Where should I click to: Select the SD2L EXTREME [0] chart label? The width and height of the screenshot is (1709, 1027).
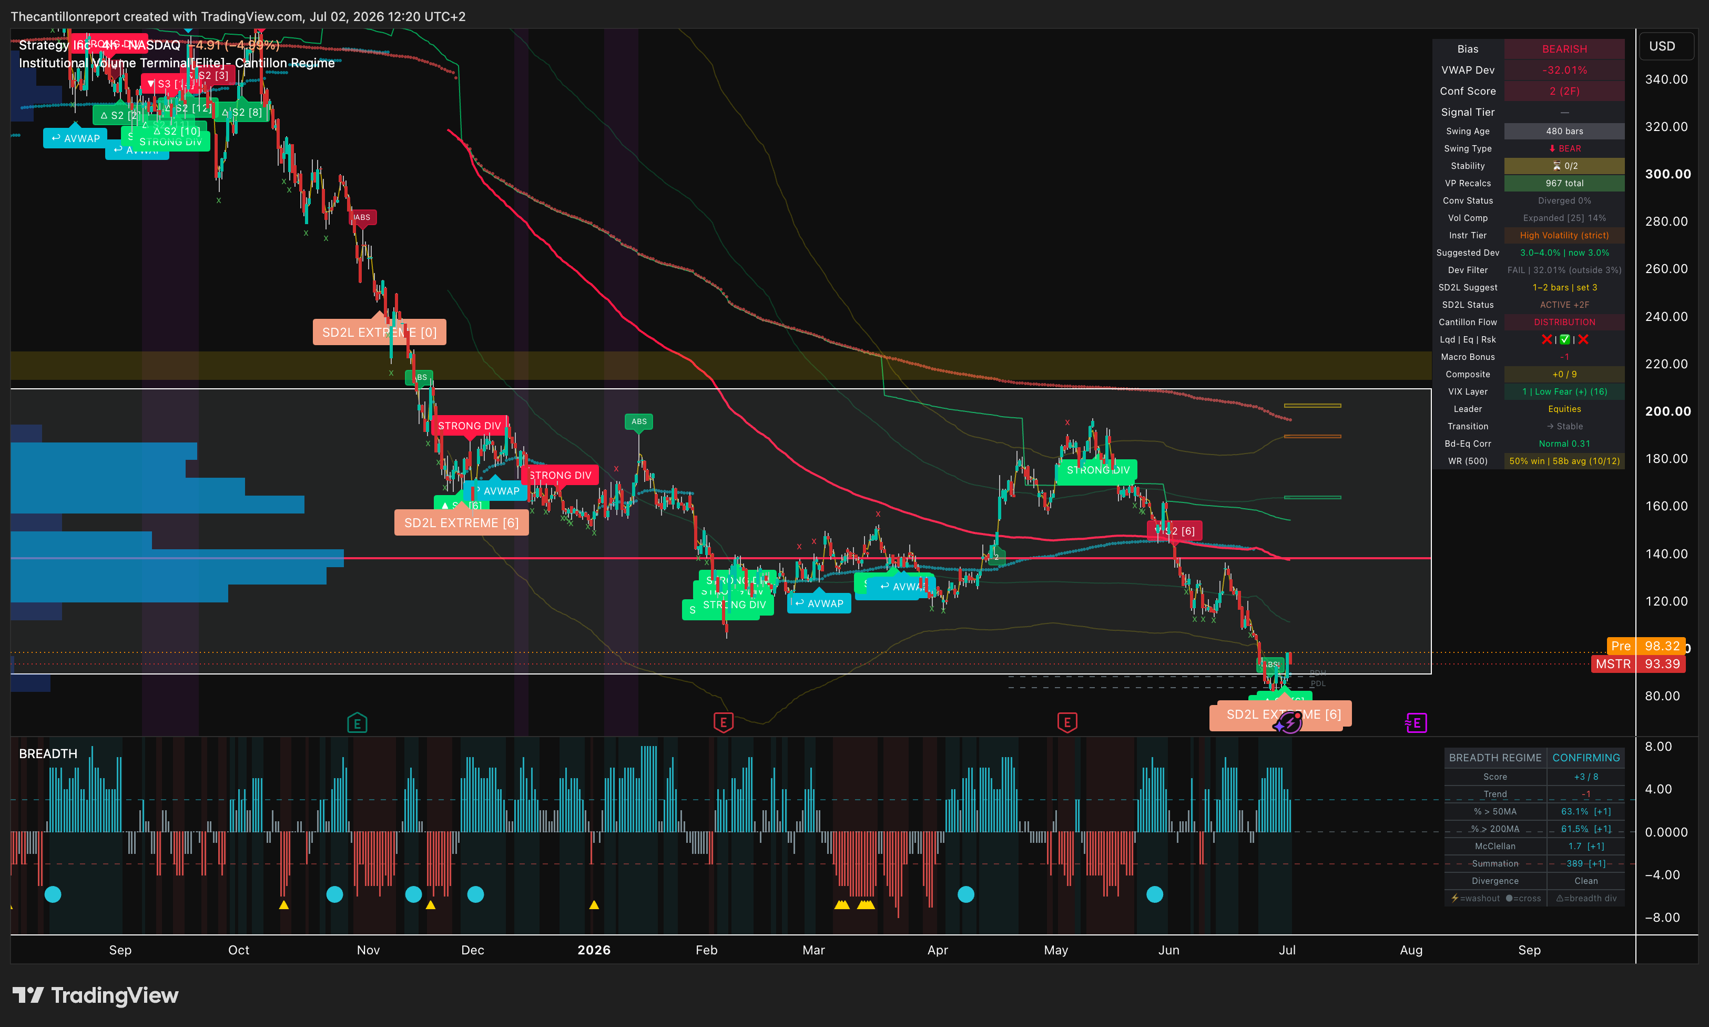[379, 332]
